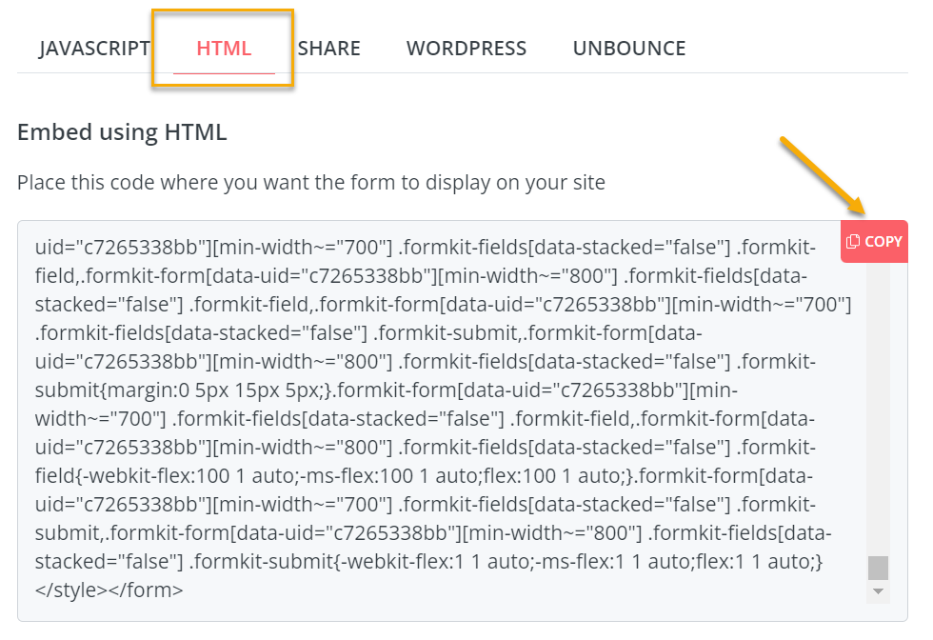Click the closing </style></form> line

[x=109, y=590]
